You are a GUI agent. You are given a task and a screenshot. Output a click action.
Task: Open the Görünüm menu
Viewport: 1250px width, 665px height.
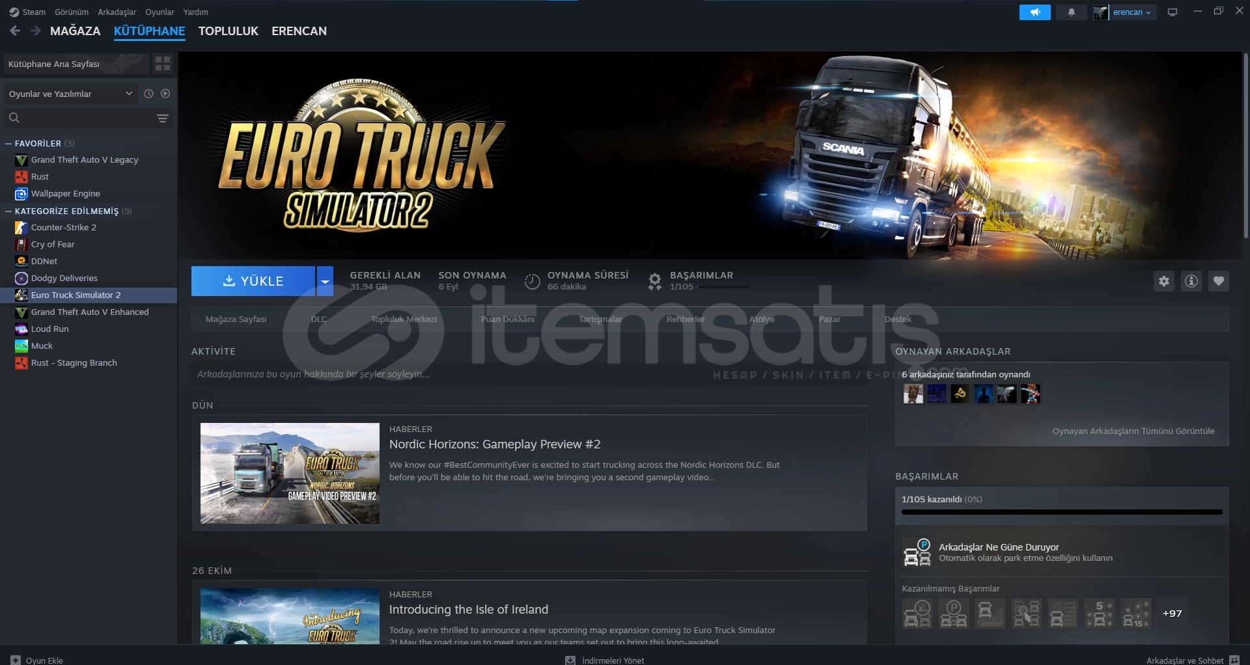pos(72,12)
